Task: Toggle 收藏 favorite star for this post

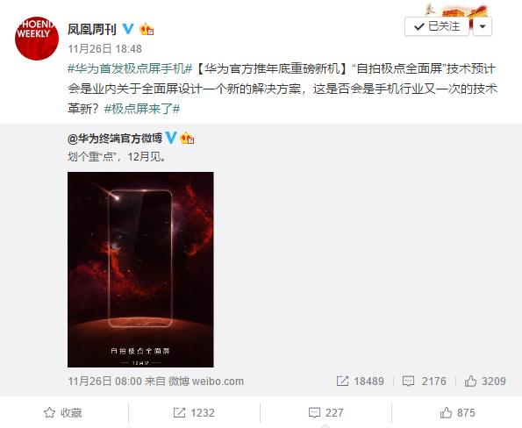Action: click(x=63, y=413)
